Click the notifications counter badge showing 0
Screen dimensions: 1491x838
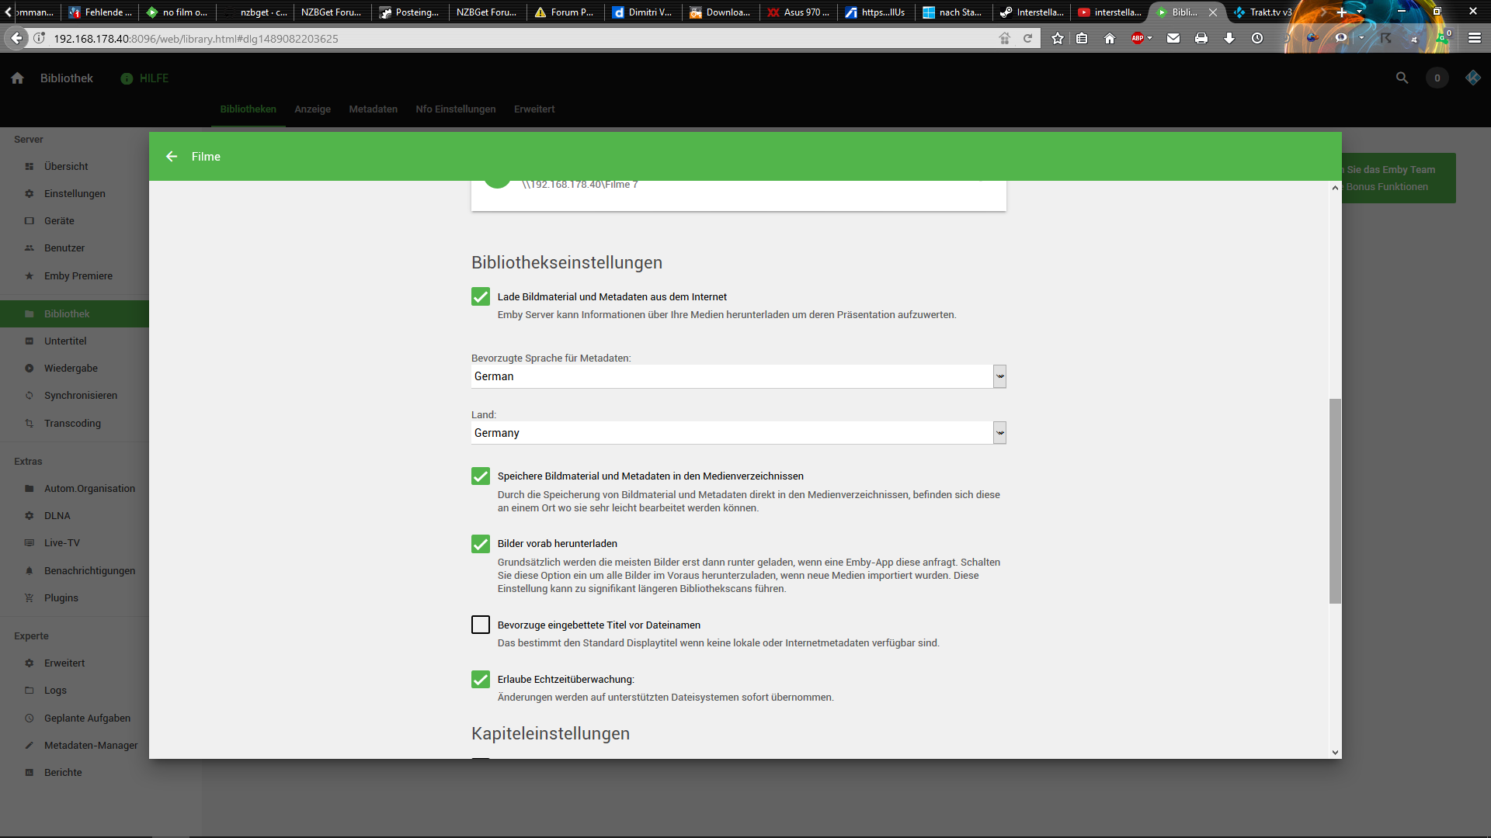click(x=1437, y=78)
